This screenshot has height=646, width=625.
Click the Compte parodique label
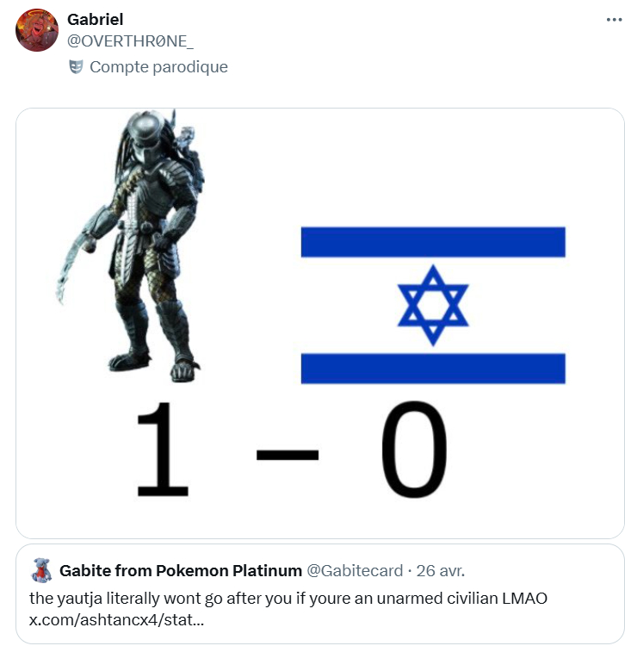pyautogui.click(x=158, y=66)
